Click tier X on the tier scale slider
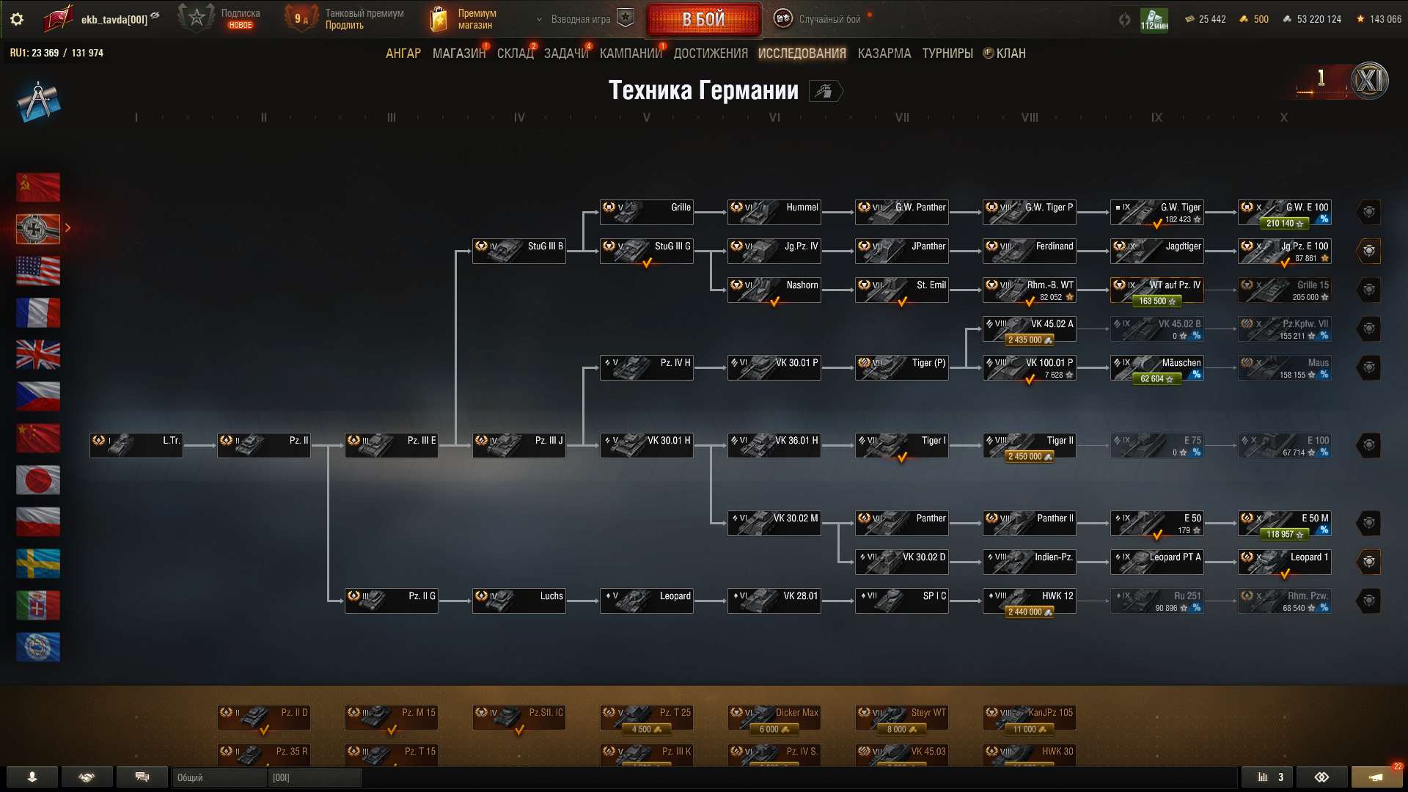The width and height of the screenshot is (1408, 792). tap(1284, 117)
